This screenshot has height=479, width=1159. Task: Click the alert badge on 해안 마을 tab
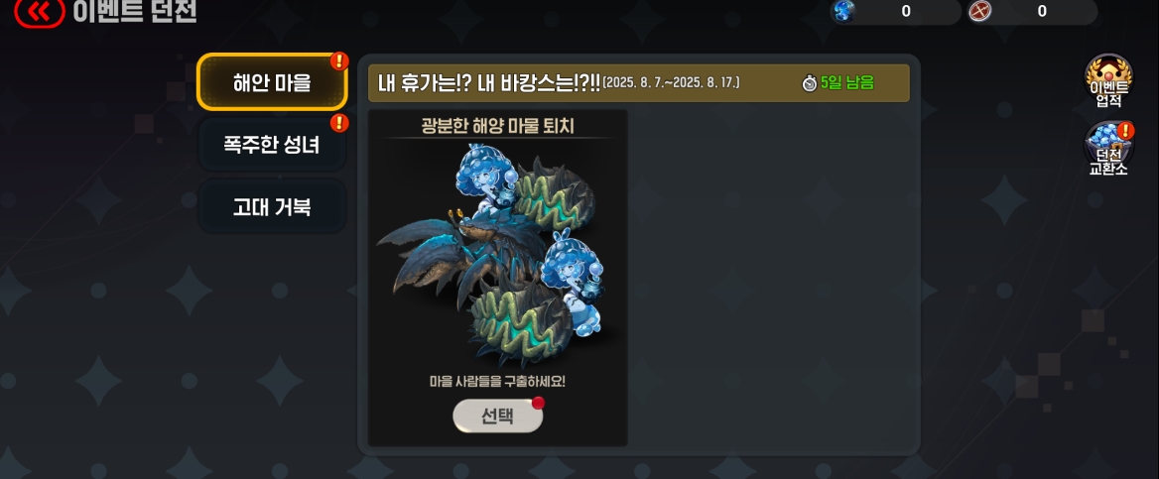[338, 60]
